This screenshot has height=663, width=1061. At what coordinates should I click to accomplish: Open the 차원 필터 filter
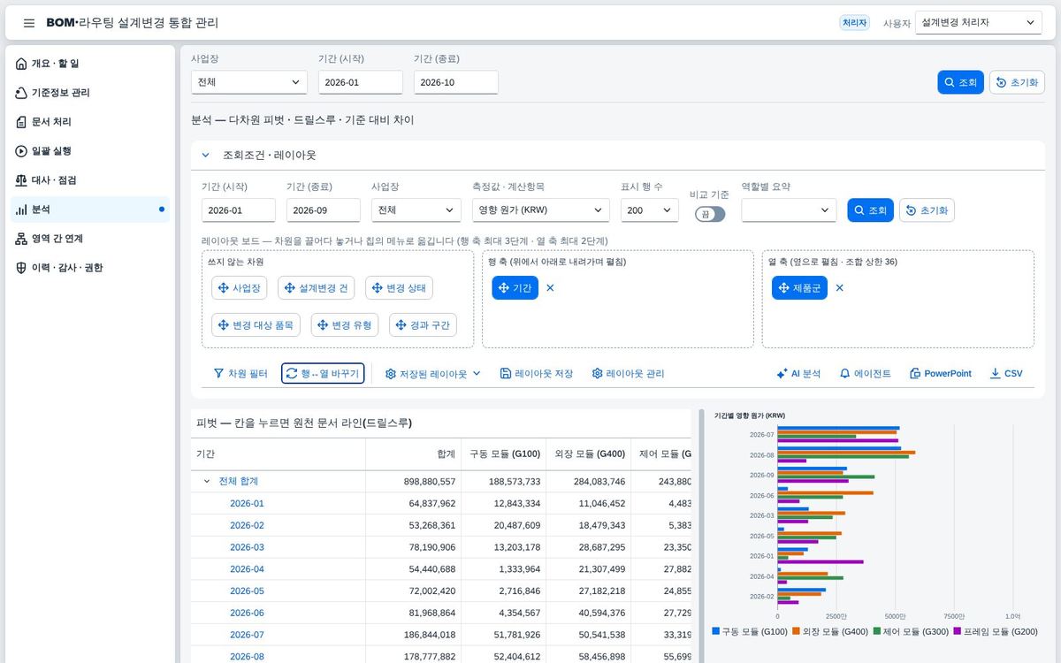coord(240,374)
